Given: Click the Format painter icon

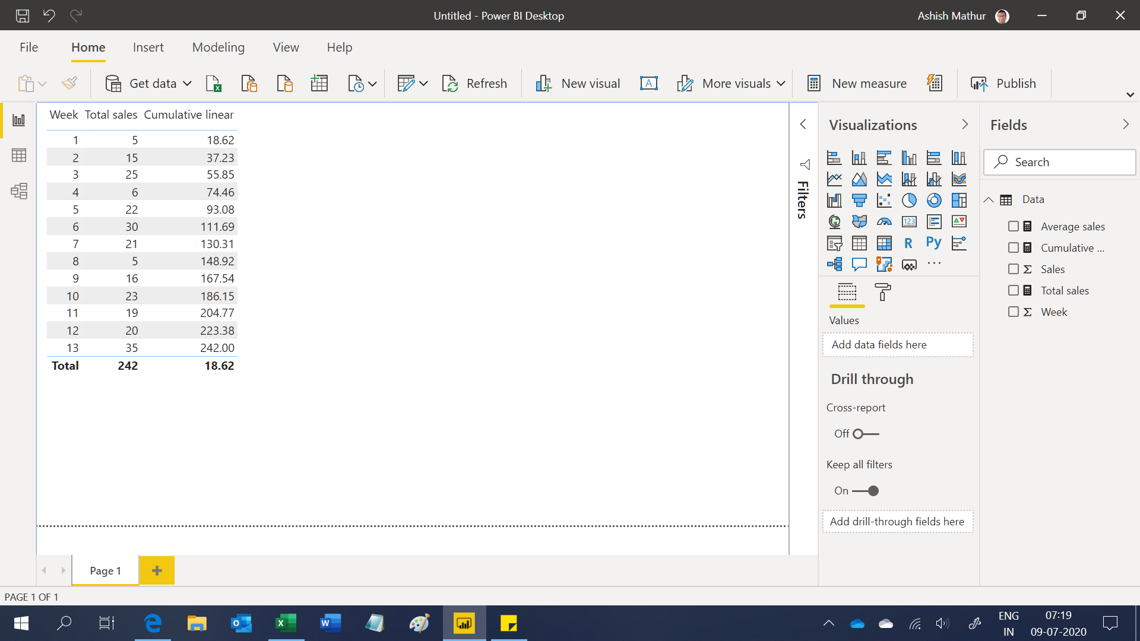Looking at the screenshot, I should [x=69, y=83].
